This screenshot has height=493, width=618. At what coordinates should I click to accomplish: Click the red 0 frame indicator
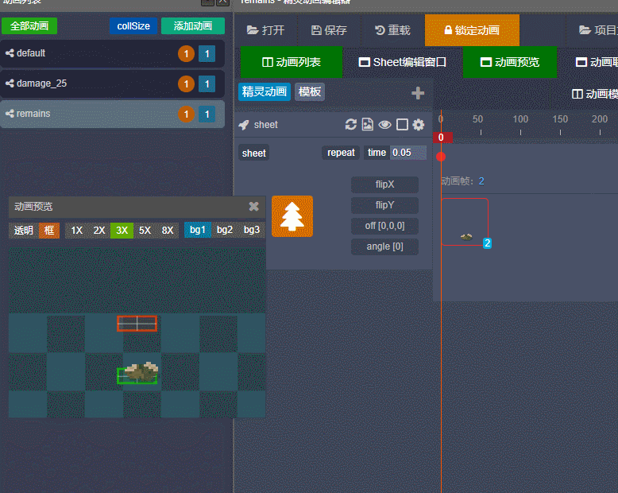442,138
